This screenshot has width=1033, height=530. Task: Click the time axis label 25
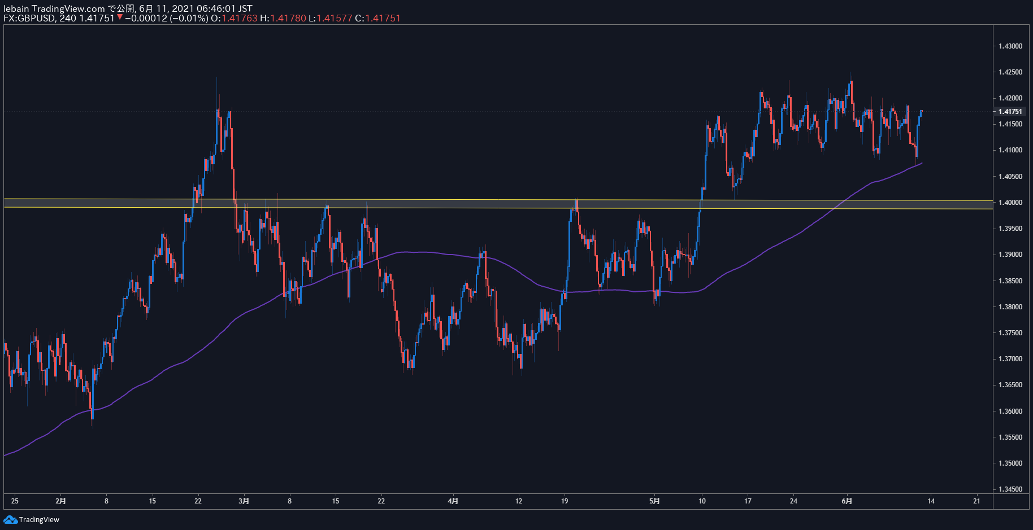pyautogui.click(x=15, y=501)
